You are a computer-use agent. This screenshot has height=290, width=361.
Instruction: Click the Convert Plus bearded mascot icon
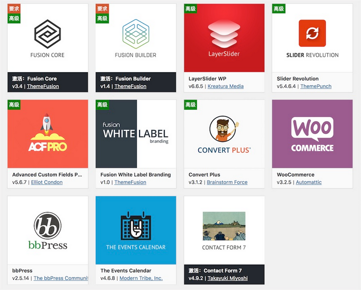coord(224,129)
